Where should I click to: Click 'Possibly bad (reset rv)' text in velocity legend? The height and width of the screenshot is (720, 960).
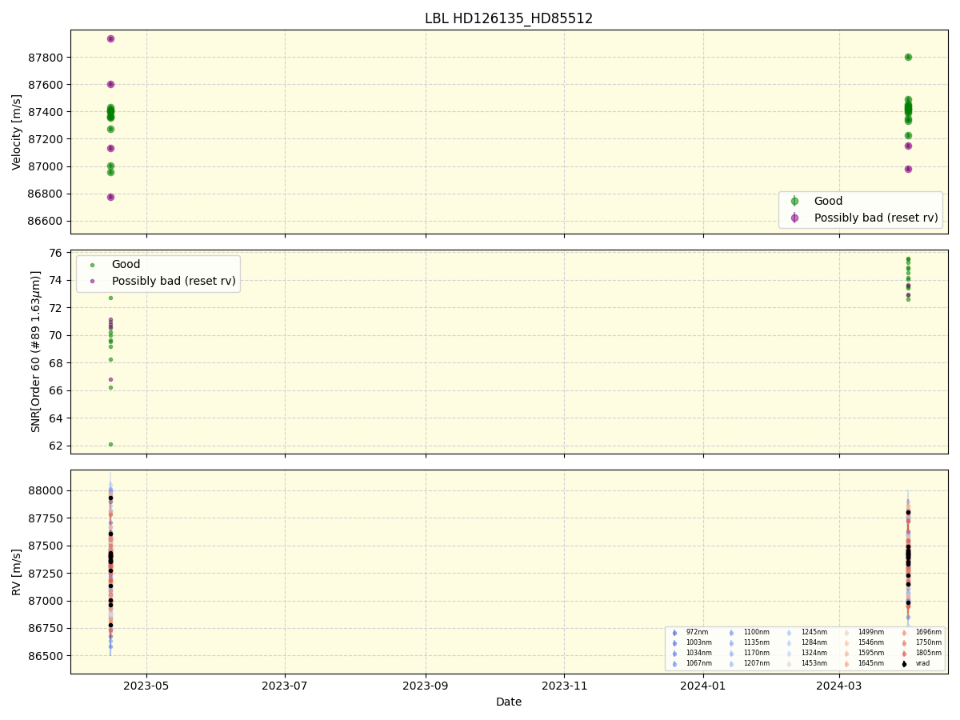tap(876, 218)
